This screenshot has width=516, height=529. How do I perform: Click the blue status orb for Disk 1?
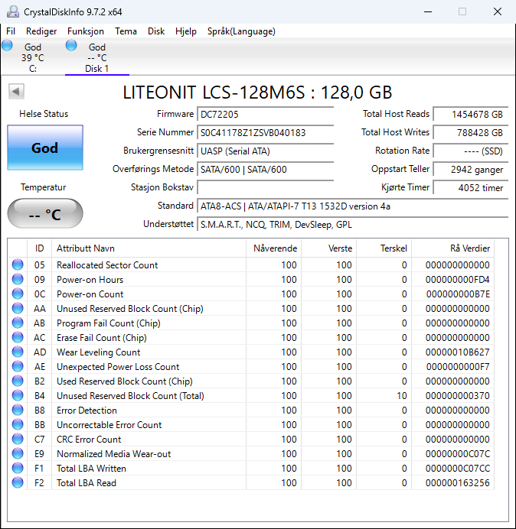pos(71,45)
